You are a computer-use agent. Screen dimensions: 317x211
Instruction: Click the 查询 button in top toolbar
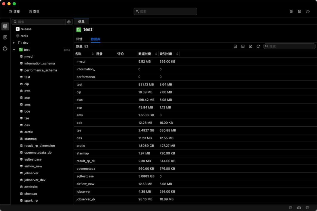pyautogui.click(x=34, y=11)
